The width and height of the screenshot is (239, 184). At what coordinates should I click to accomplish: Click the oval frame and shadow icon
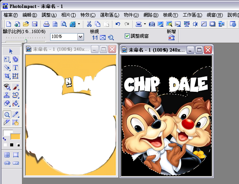tap(212, 24)
